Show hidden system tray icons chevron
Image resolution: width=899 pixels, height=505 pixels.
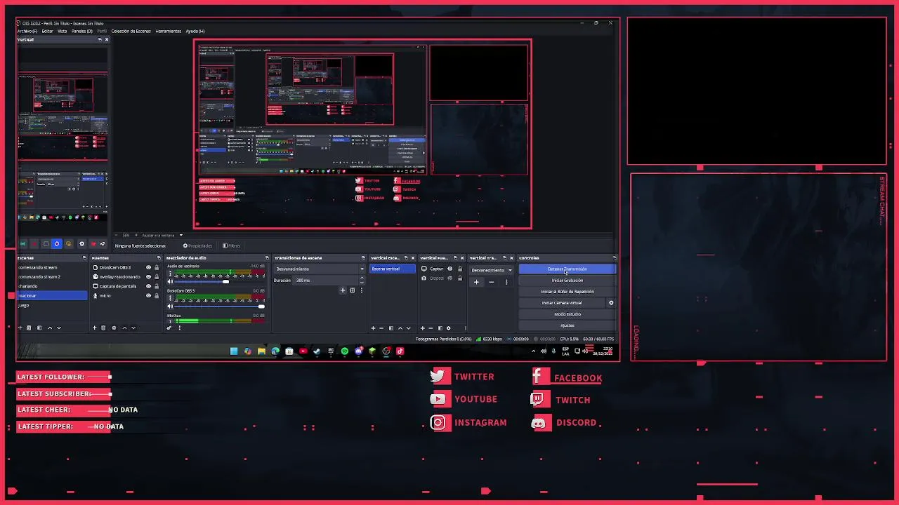[533, 351]
